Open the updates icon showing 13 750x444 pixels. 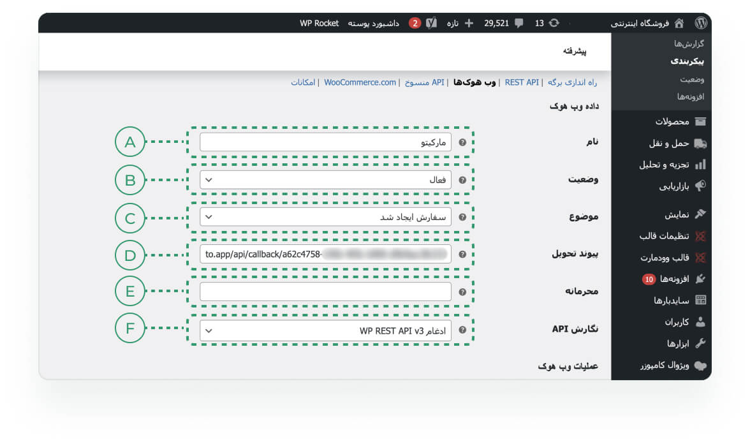click(x=554, y=23)
